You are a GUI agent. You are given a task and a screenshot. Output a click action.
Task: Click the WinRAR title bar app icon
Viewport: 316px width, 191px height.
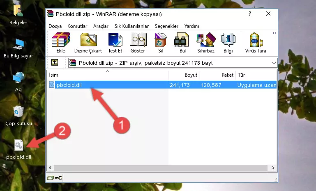pyautogui.click(x=50, y=14)
